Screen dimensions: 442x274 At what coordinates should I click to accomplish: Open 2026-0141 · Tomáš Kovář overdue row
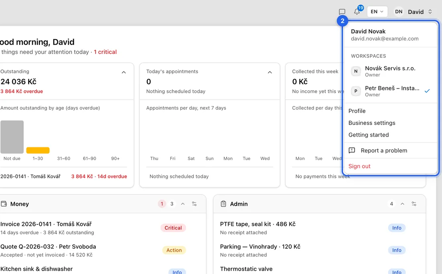point(63,176)
